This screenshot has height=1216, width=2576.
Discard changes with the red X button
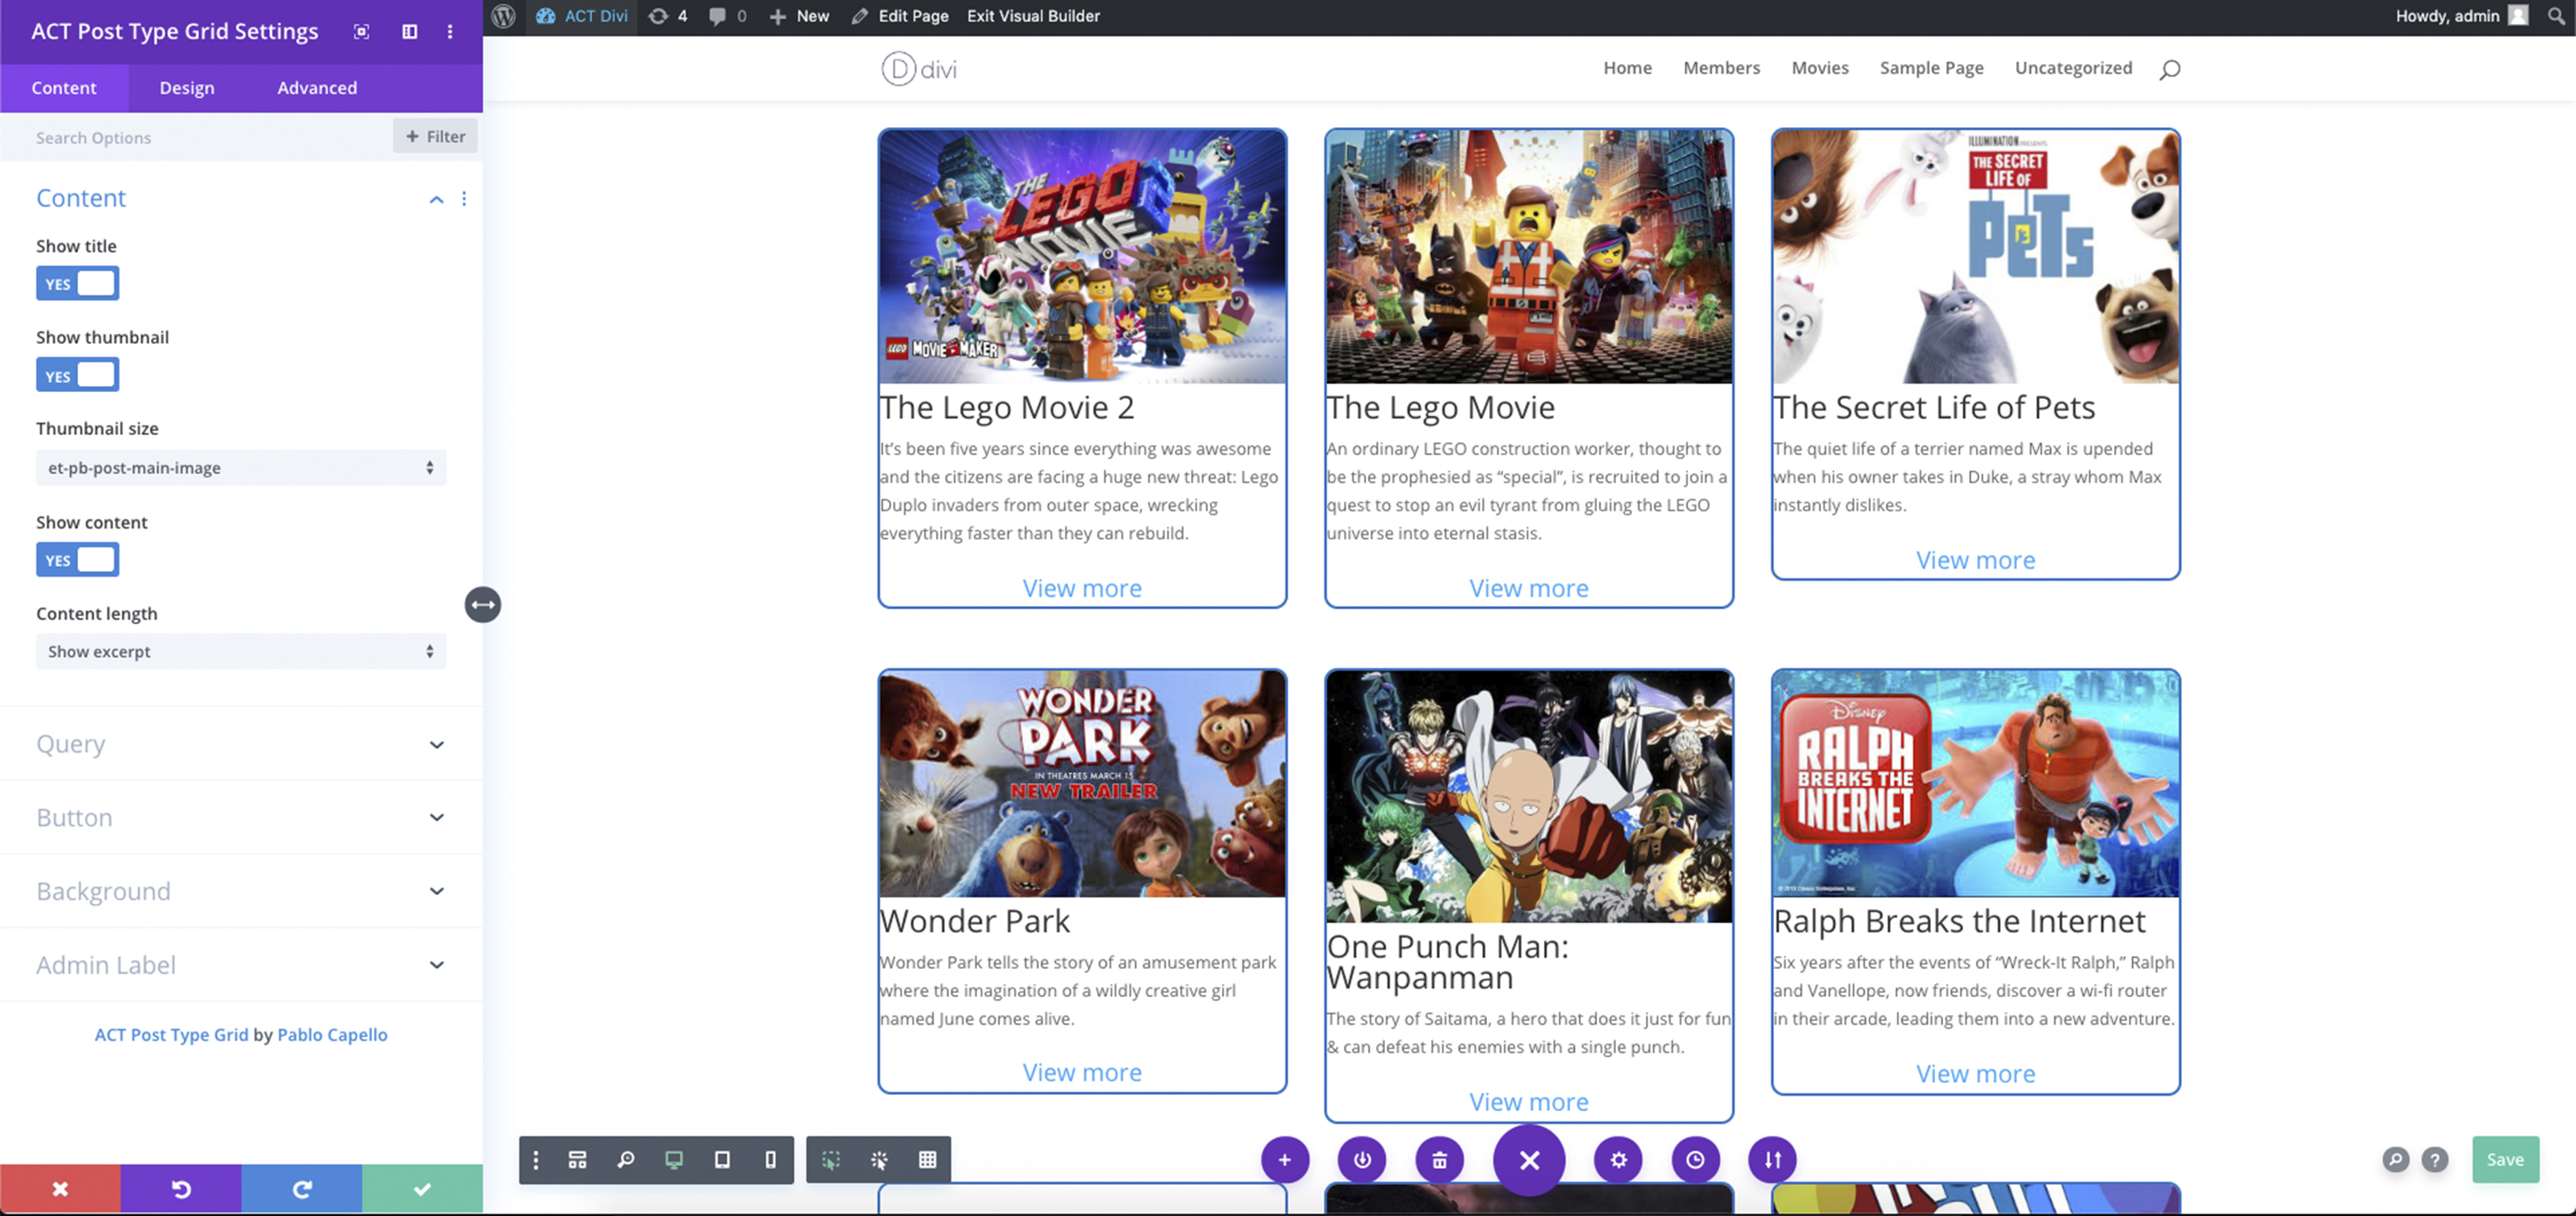point(60,1189)
